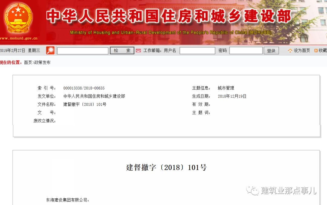Click the addressee line 东海建设集团有限公司
This screenshot has width=327, height=205.
68,200
